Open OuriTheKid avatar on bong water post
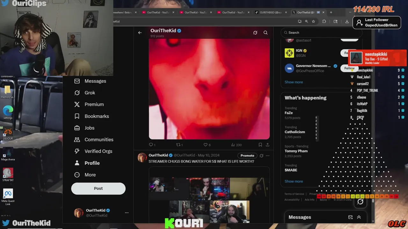Viewport: 408px width, 229px height. point(142,157)
